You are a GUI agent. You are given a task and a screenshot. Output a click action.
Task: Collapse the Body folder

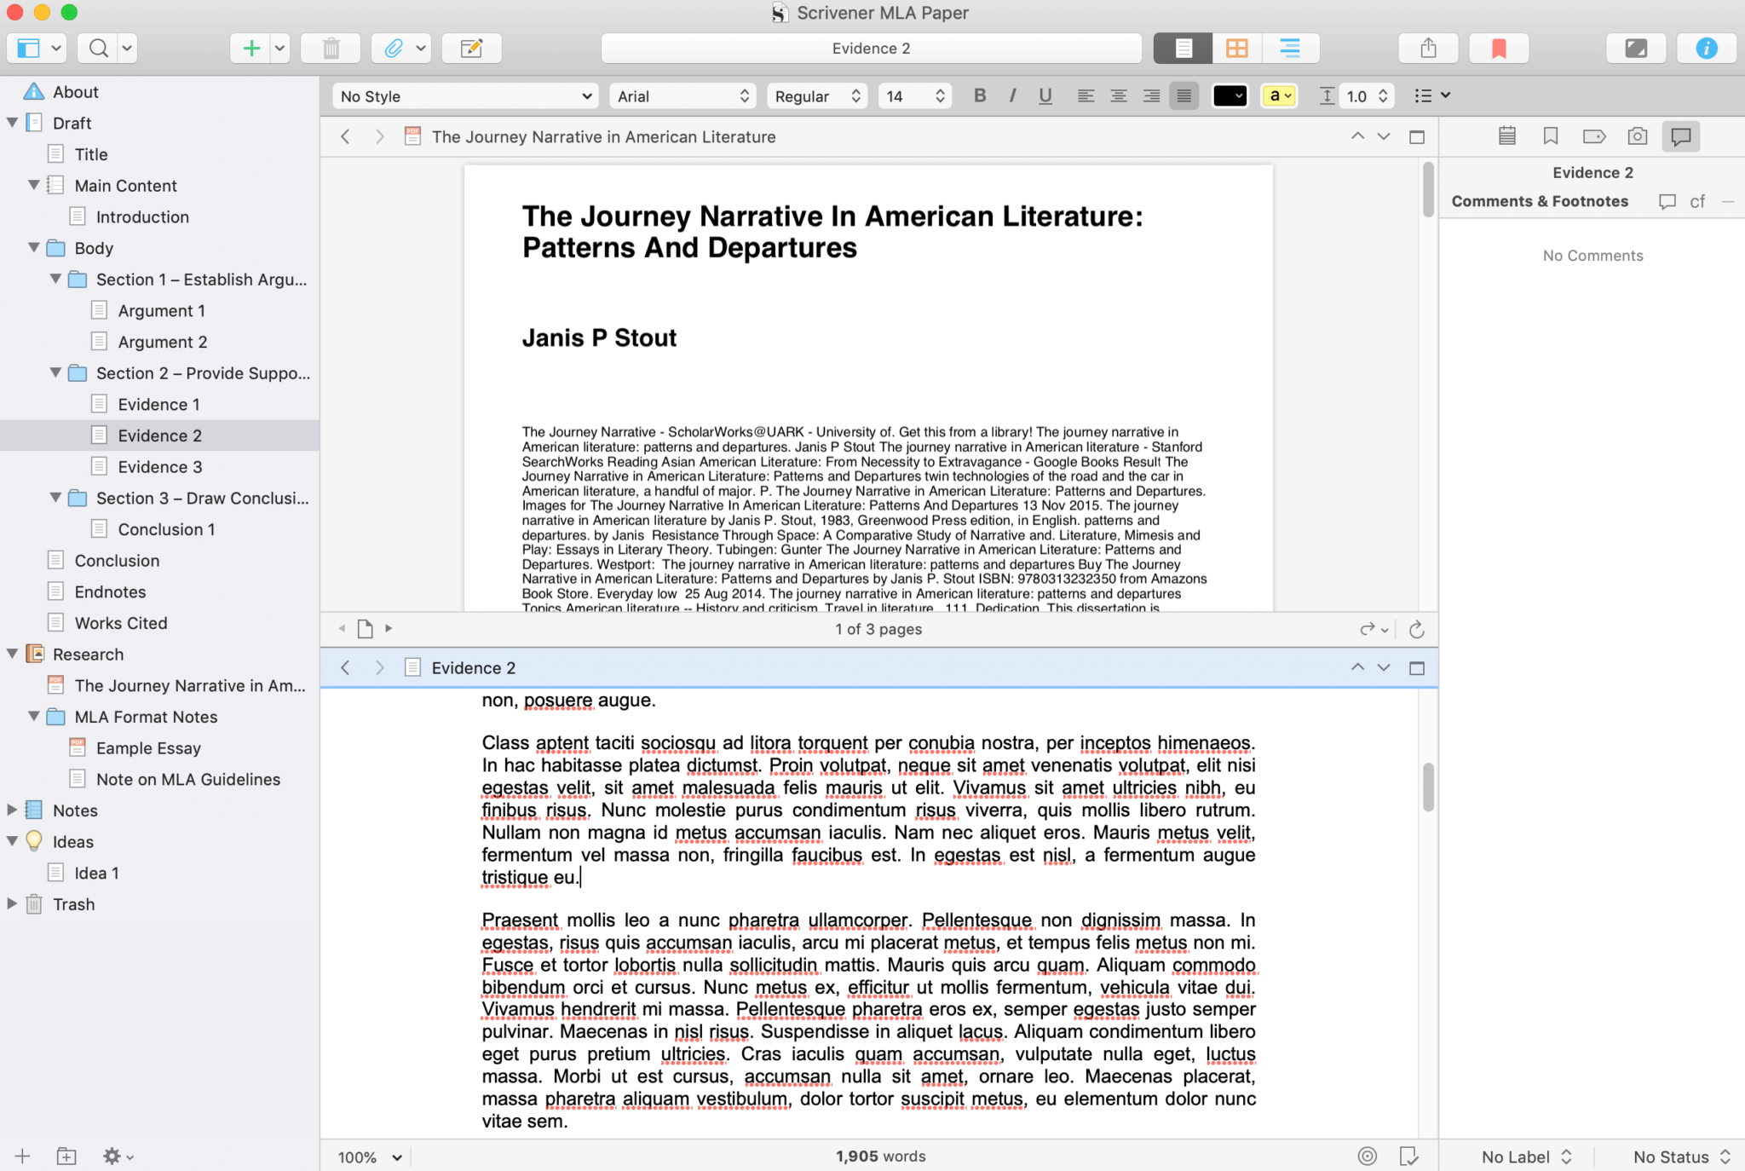tap(34, 247)
